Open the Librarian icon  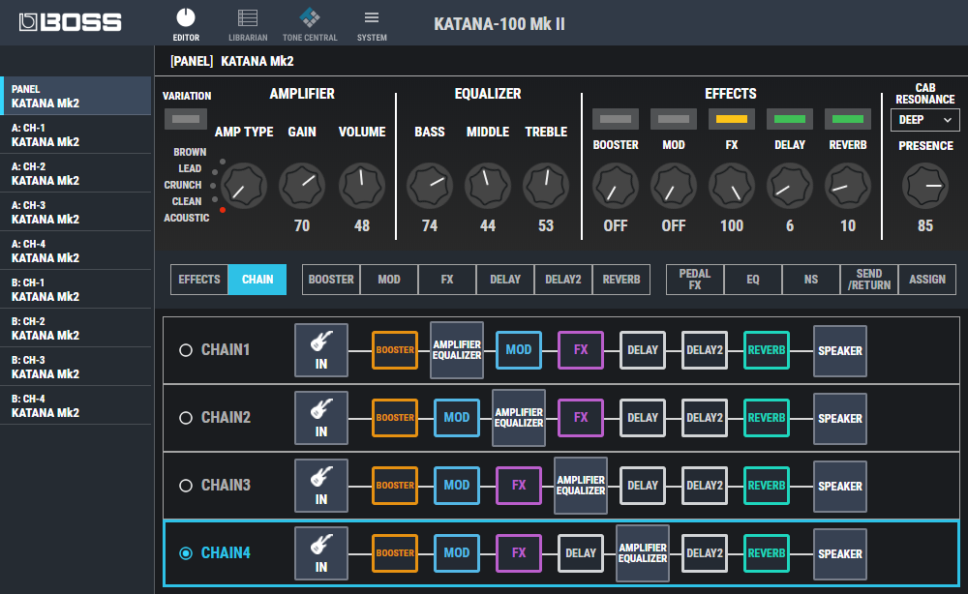248,25
